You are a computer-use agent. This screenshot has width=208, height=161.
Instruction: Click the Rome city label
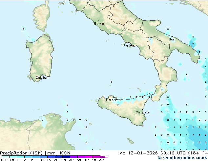99,24
